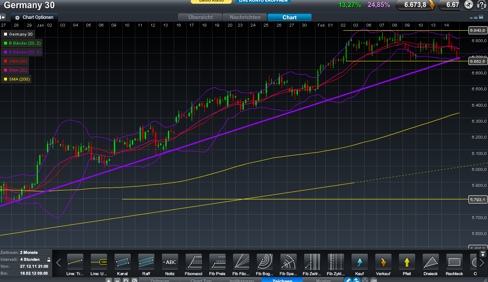Place a Verkauf sell arrow marker
The width and height of the screenshot is (488, 282).
(383, 262)
